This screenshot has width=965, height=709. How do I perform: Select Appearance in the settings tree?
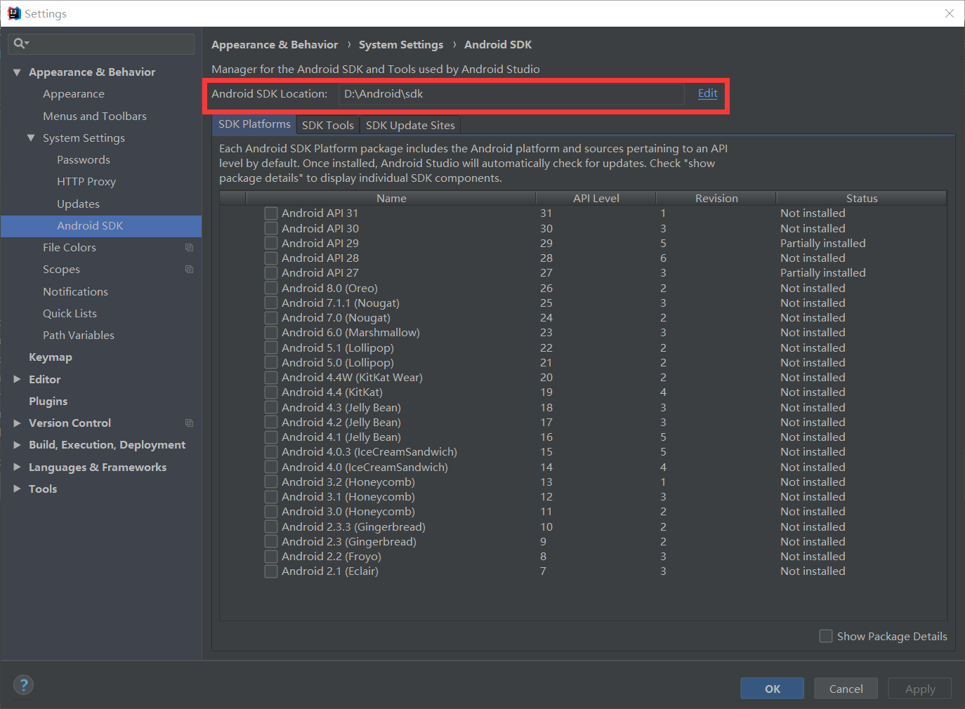click(73, 94)
